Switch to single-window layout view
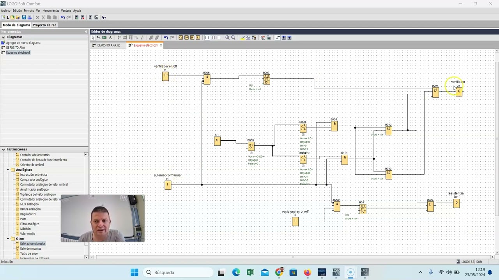Viewport: 499px width, 280px height. coord(207,38)
